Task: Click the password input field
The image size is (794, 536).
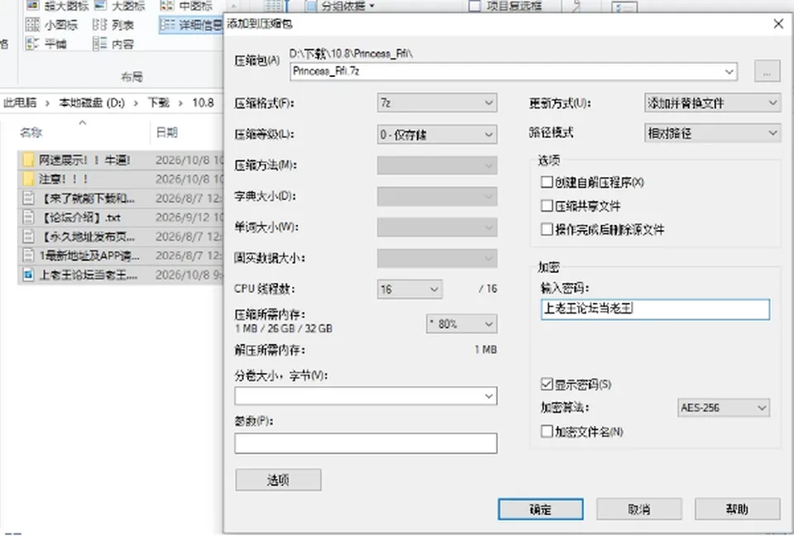Action: (655, 309)
